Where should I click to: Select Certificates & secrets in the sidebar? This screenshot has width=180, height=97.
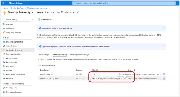click(x=18, y=50)
